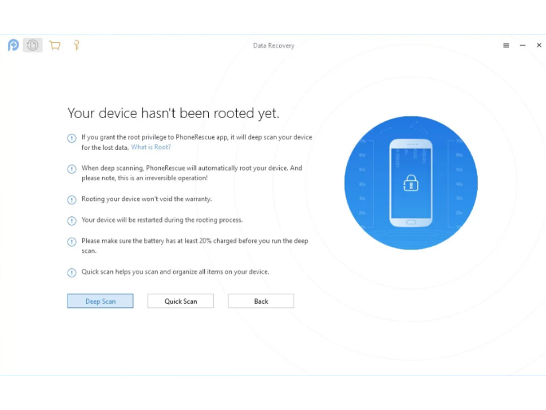Viewport: 546px width, 410px height.
Task: Click the key registration icon
Action: 76,45
